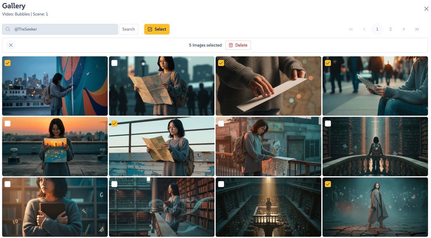
Task: Clear the selection with the round X button
Action: 11,45
